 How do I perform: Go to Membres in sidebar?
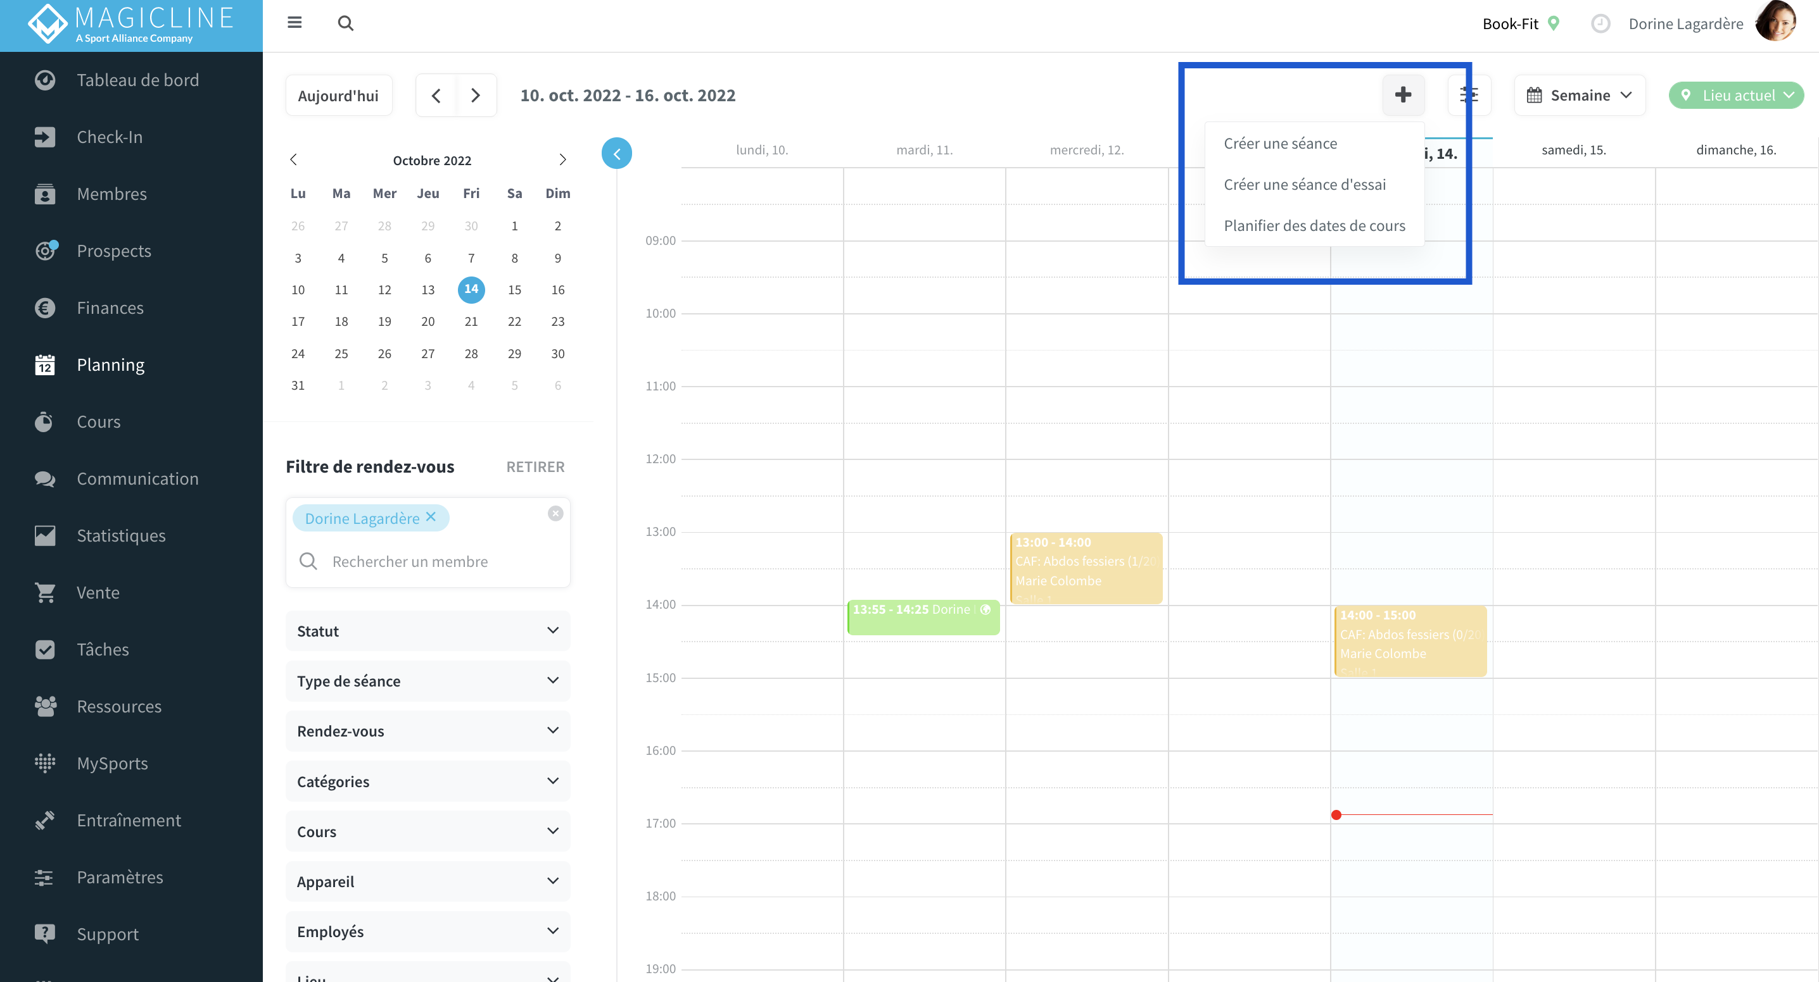pyautogui.click(x=131, y=194)
